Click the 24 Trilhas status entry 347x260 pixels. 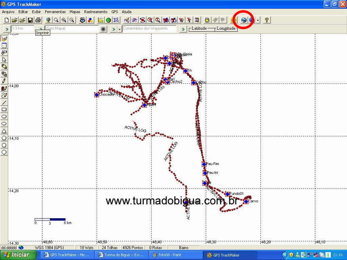tap(110, 248)
